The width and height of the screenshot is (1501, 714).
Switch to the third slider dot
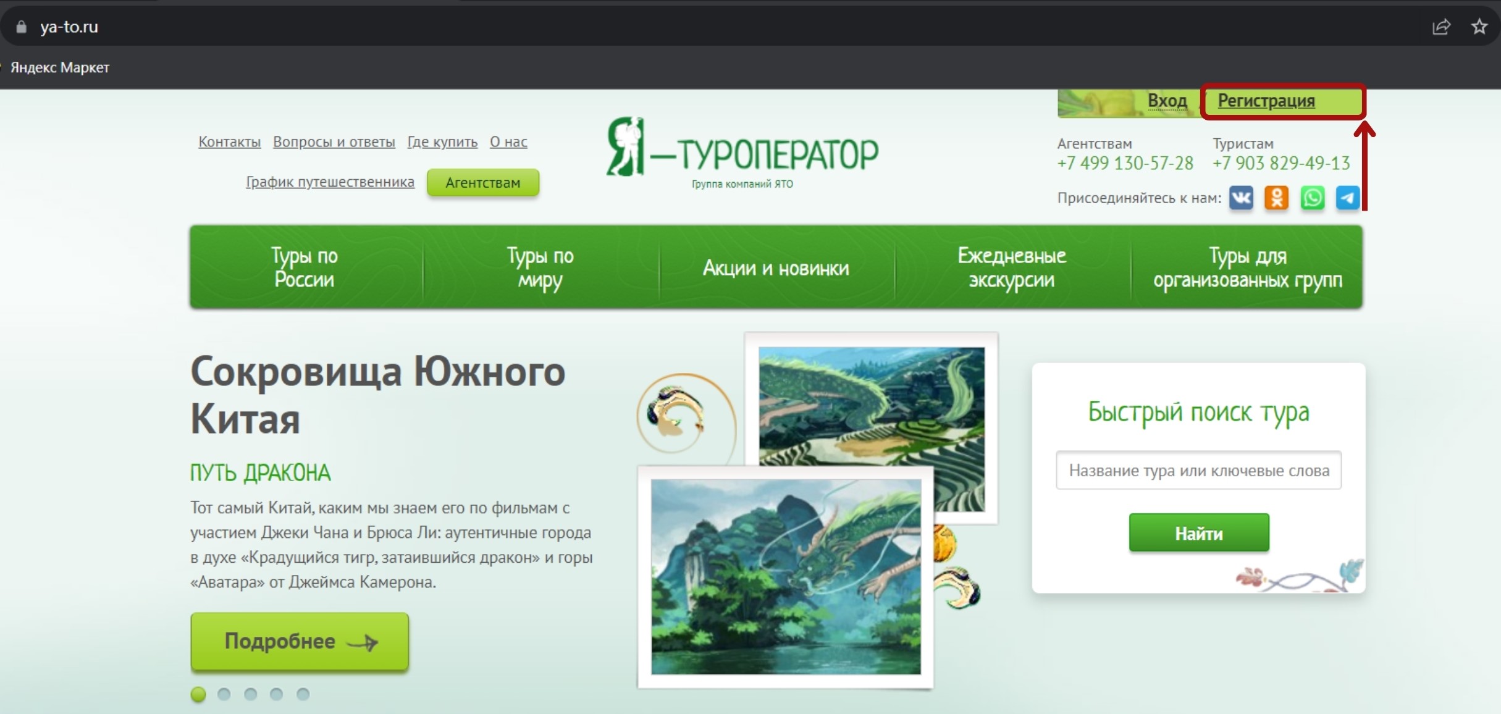[x=250, y=694]
